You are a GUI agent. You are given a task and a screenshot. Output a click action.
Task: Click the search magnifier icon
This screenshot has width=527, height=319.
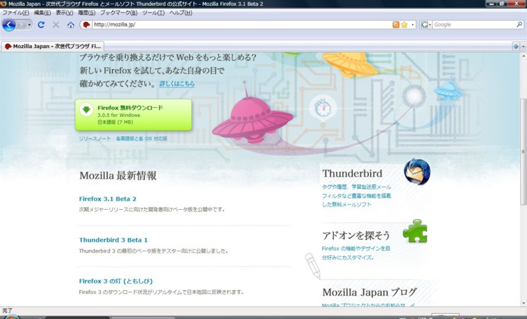519,24
